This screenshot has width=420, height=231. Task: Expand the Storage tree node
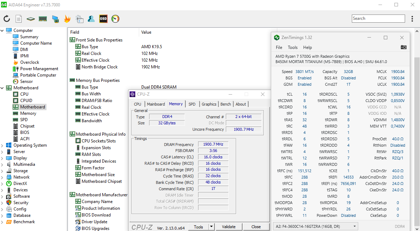(x=2, y=171)
